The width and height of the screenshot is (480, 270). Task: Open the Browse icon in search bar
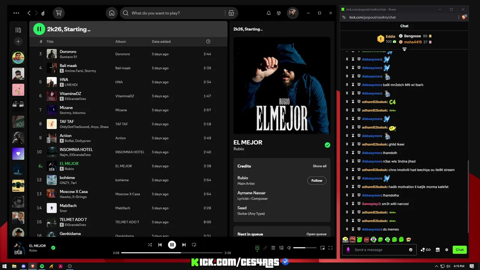pyautogui.click(x=231, y=13)
